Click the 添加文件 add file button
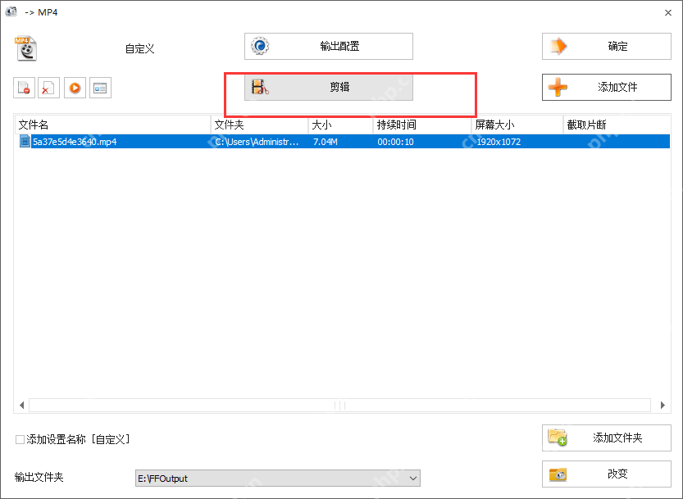 point(607,87)
